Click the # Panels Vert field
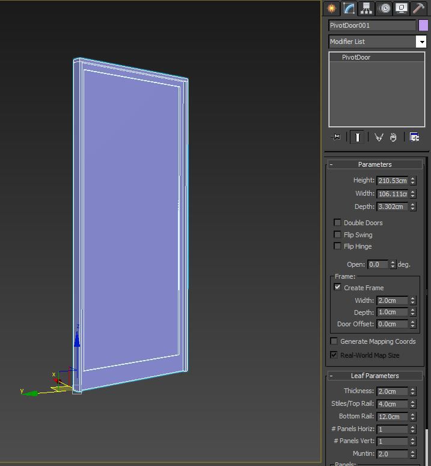Screen dimensions: 431x466 [392, 441]
